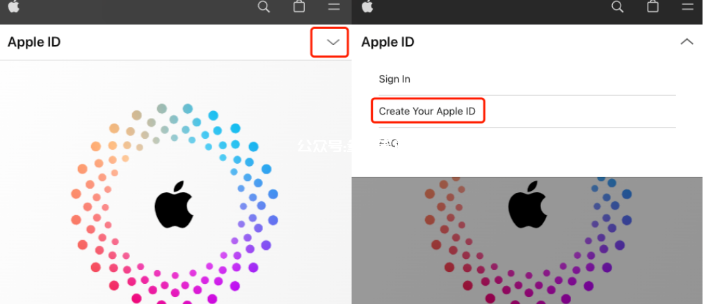The image size is (706, 304).
Task: Click Apple logo in the expanded-menu panel navigation bar
Action: tap(367, 6)
